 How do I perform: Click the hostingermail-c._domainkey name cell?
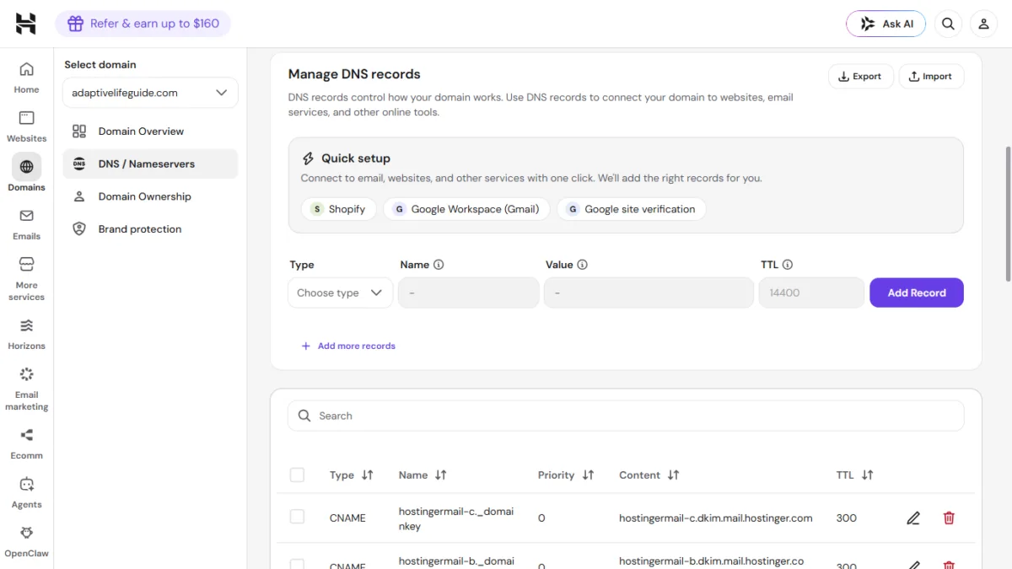click(456, 518)
